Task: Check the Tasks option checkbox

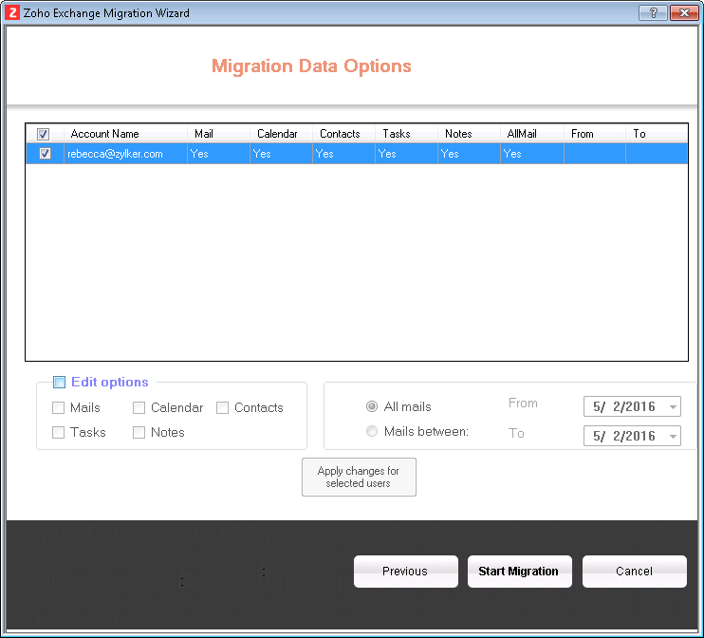Action: tap(59, 433)
